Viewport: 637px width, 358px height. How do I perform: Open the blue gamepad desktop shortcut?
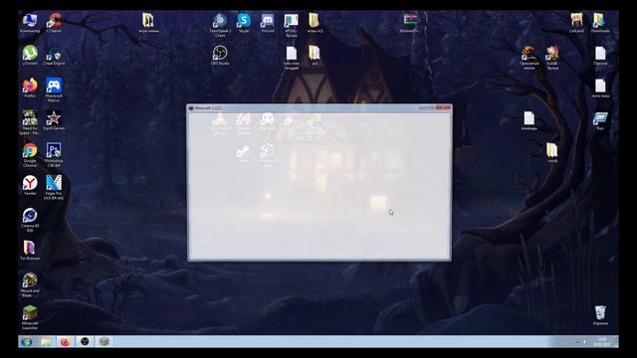click(54, 89)
